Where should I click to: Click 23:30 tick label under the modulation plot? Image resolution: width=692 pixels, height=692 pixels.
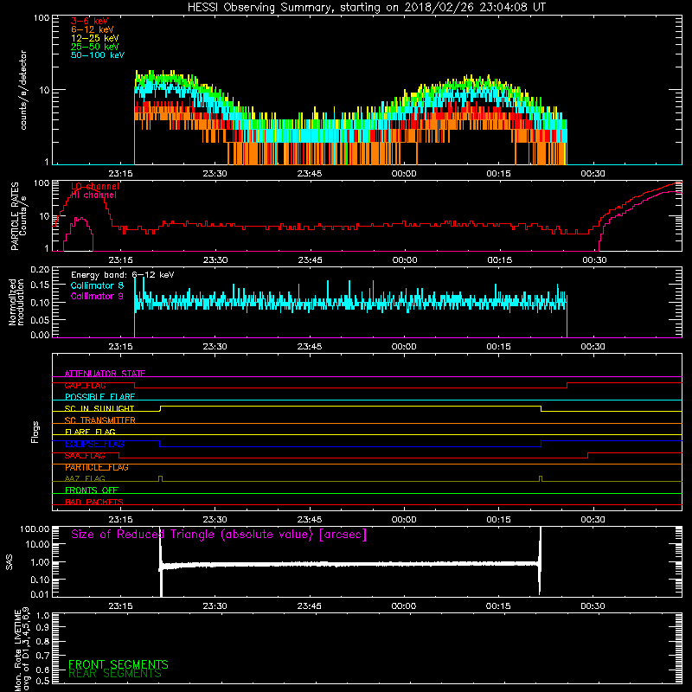coord(215,347)
